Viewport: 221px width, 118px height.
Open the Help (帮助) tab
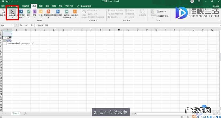point(61,6)
